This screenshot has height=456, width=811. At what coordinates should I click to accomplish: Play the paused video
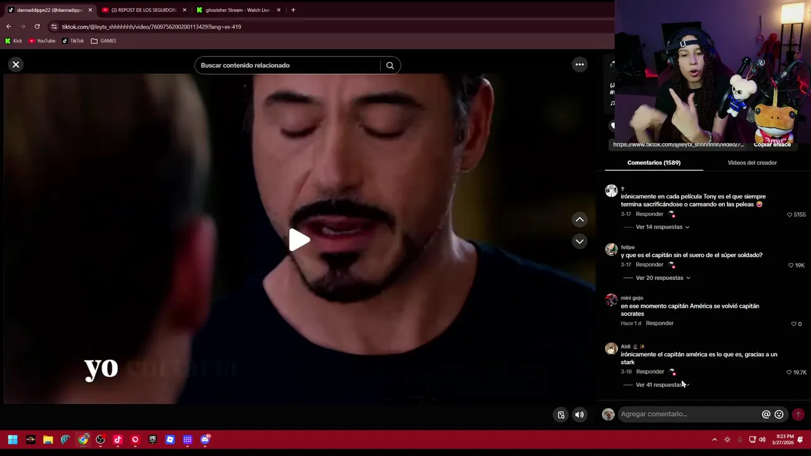(298, 240)
